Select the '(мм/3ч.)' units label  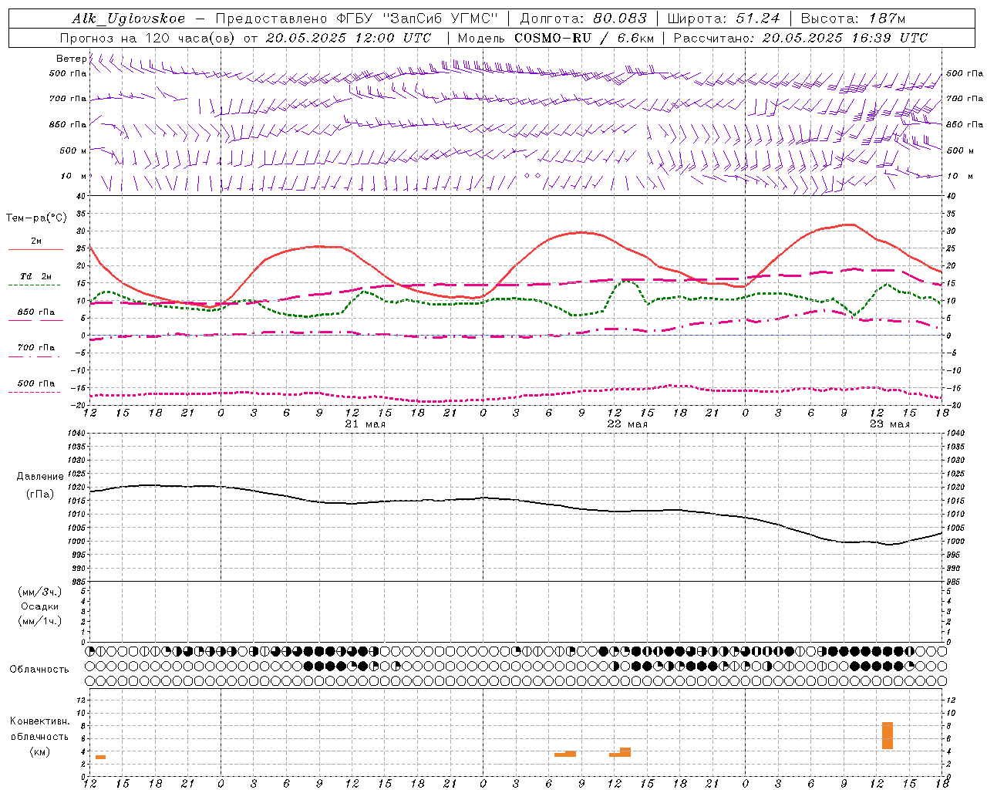pos(40,592)
